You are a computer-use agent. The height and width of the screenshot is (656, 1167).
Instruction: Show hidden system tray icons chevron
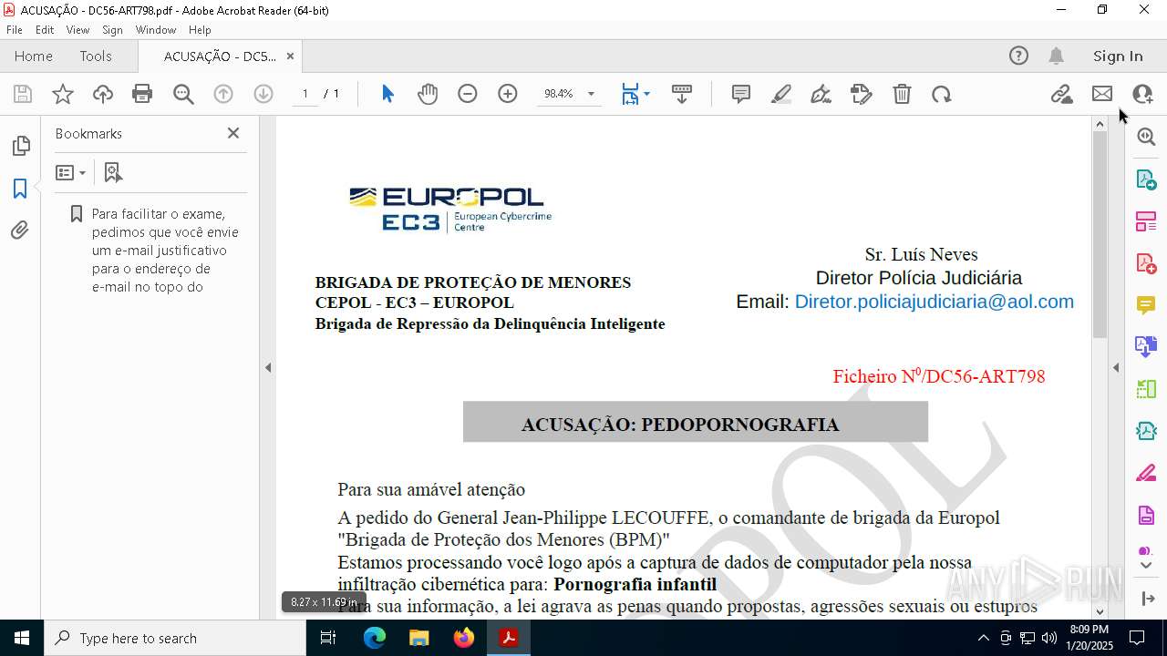pyautogui.click(x=983, y=638)
